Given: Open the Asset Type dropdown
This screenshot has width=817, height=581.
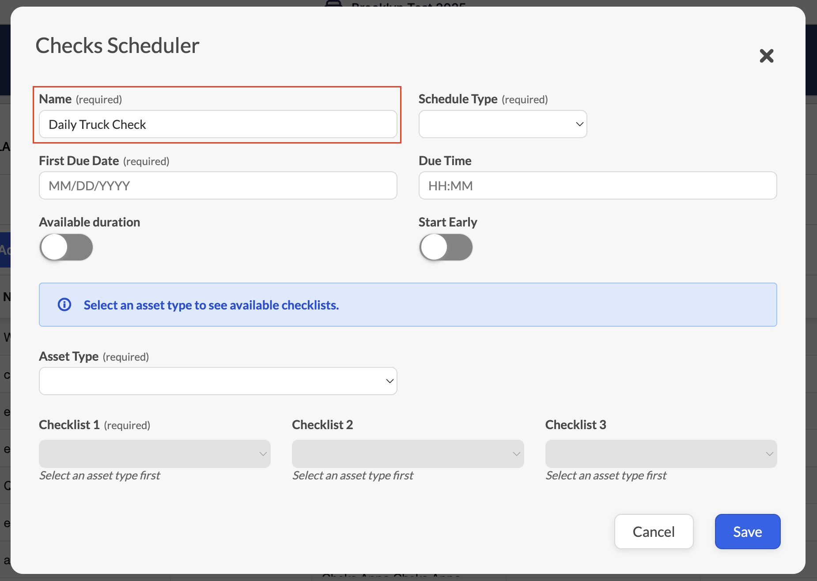Looking at the screenshot, I should [218, 381].
